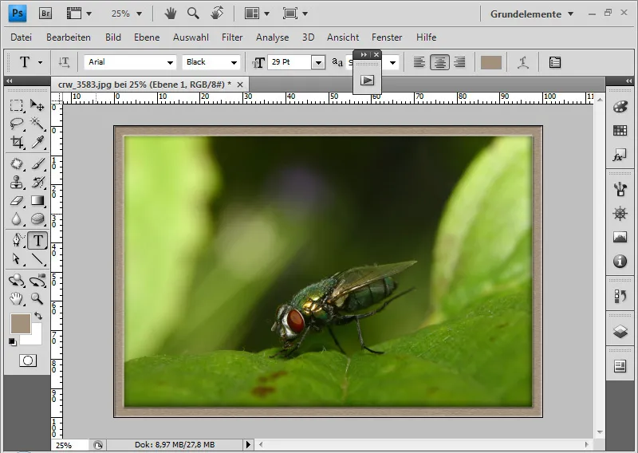Open the Info panel icon
Viewport: 638px width, 453px height.
pyautogui.click(x=620, y=262)
